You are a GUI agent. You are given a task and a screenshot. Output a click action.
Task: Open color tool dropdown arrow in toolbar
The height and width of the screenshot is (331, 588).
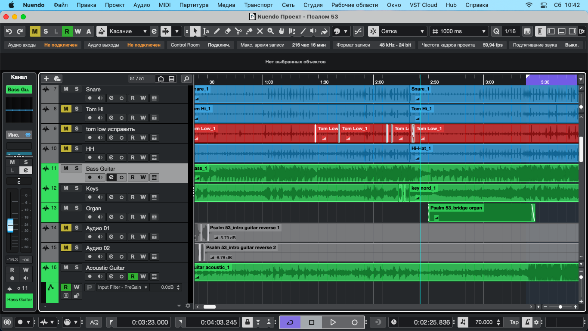coord(346,31)
